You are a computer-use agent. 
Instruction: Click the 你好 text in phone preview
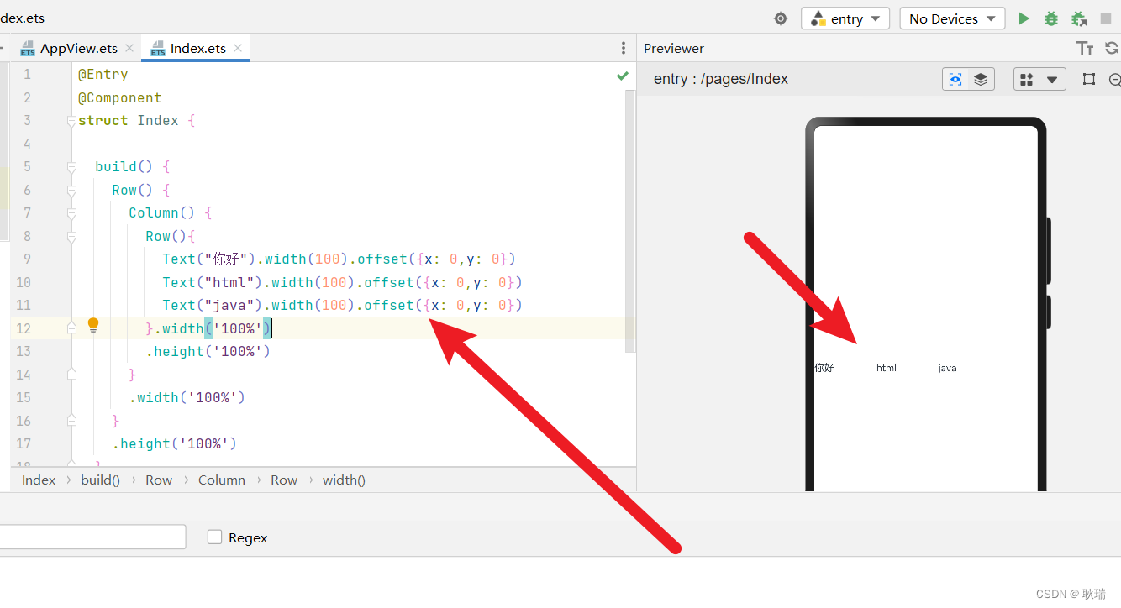click(824, 368)
